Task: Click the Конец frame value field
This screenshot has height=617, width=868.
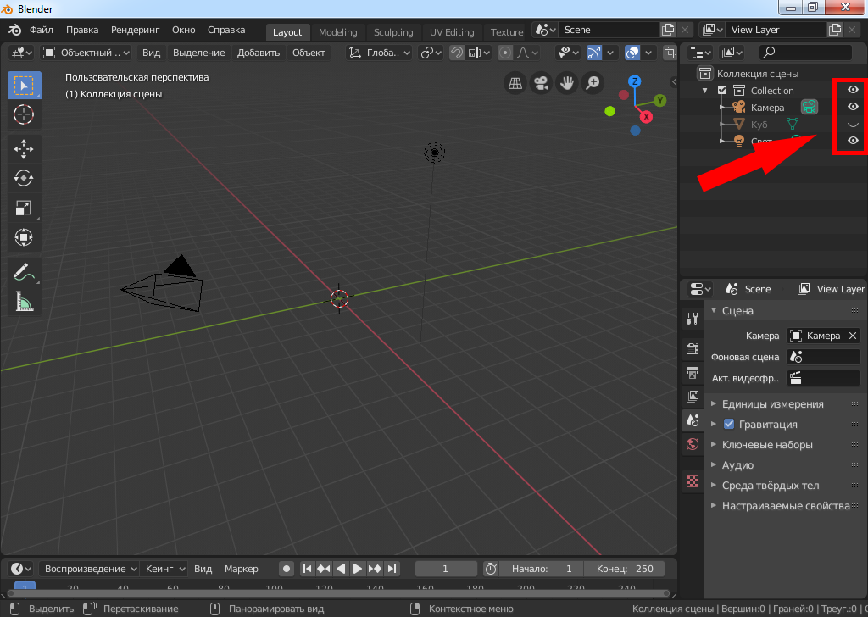Action: tap(626, 569)
